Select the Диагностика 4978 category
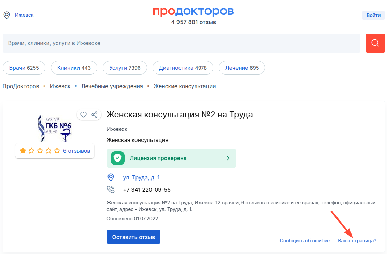 183,68
